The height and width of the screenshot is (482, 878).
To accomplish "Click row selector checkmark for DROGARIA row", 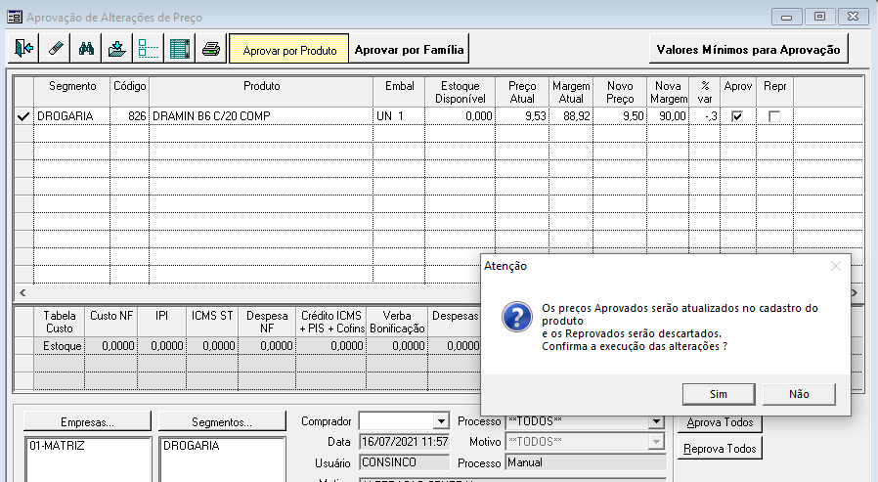I will point(23,116).
